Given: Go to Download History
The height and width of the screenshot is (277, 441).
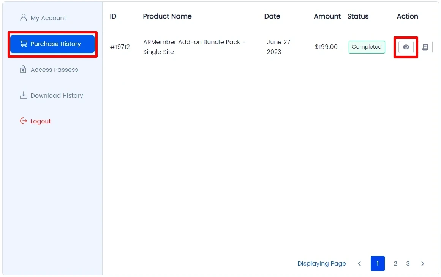Looking at the screenshot, I should click(51, 96).
